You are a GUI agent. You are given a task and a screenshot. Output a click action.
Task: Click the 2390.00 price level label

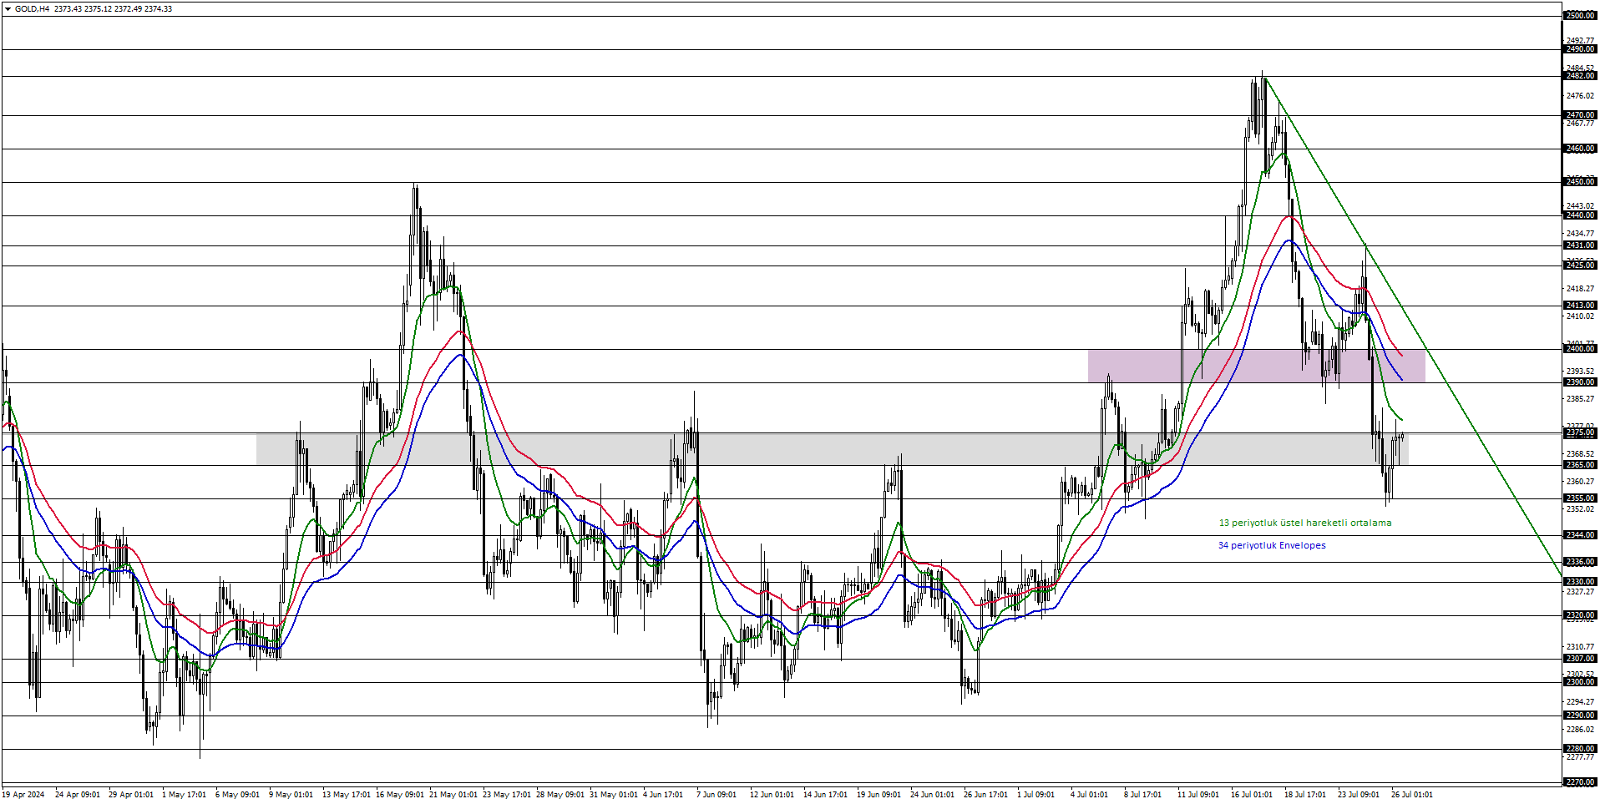pos(1580,382)
